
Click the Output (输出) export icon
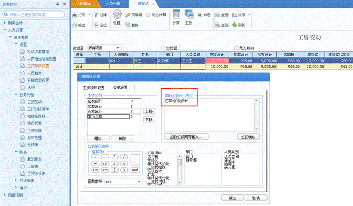(74, 25)
